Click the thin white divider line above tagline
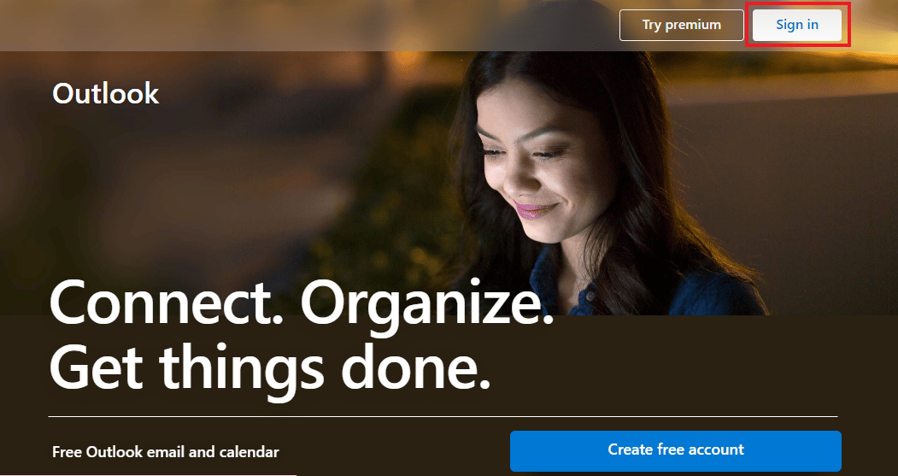The height and width of the screenshot is (476, 898). point(443,416)
